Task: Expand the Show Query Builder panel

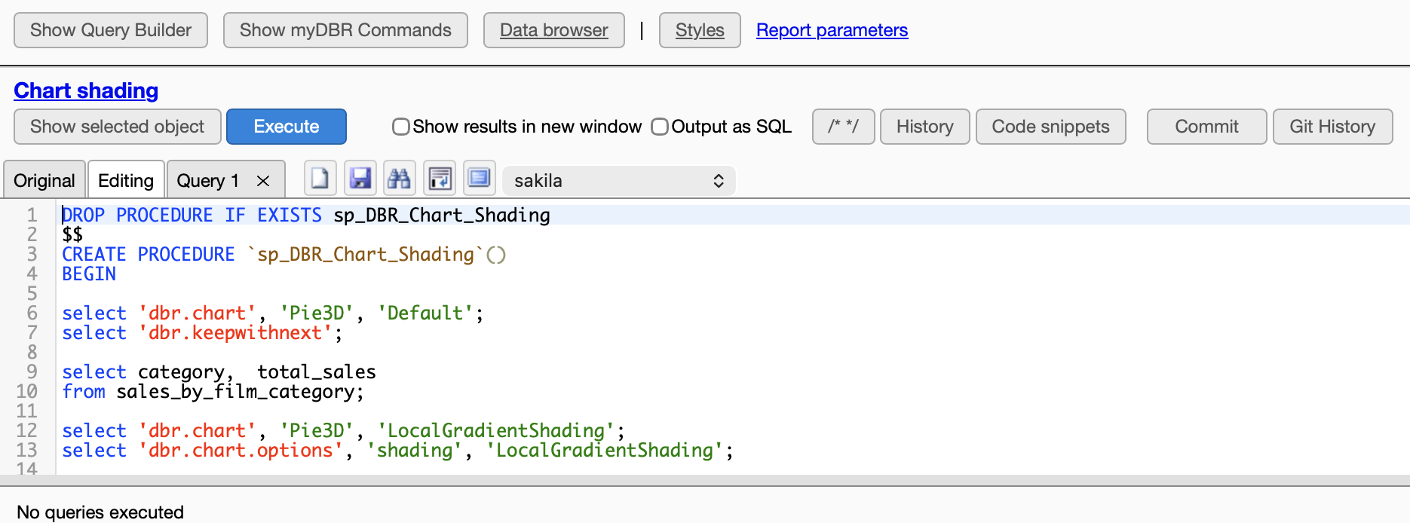Action: coord(111,30)
